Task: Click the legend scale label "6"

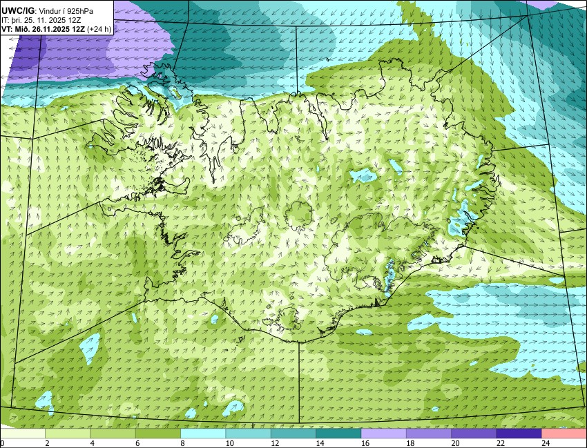Action: tap(137, 443)
